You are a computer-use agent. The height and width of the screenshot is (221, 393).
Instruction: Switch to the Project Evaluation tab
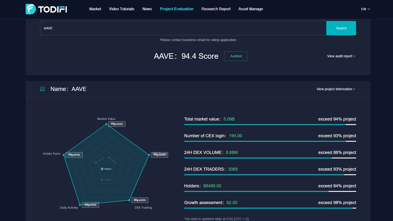(177, 9)
